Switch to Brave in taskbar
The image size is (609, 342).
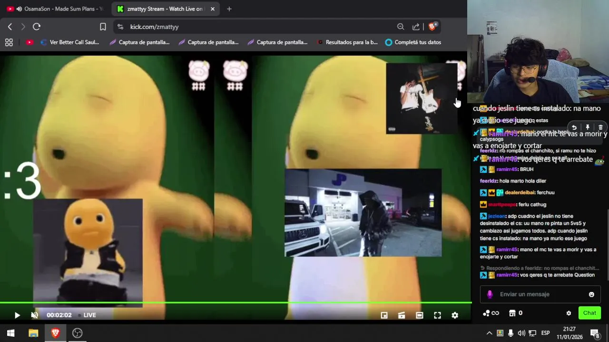point(55,333)
